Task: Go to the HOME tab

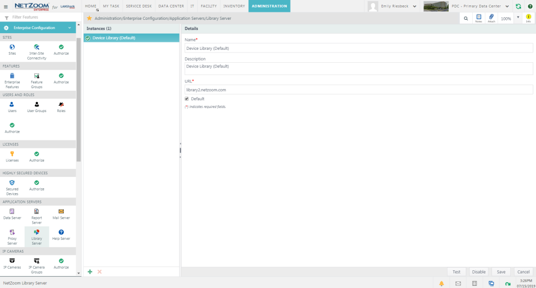Action: point(91,6)
